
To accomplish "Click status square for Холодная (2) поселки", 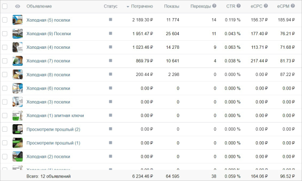I will [111, 156].
